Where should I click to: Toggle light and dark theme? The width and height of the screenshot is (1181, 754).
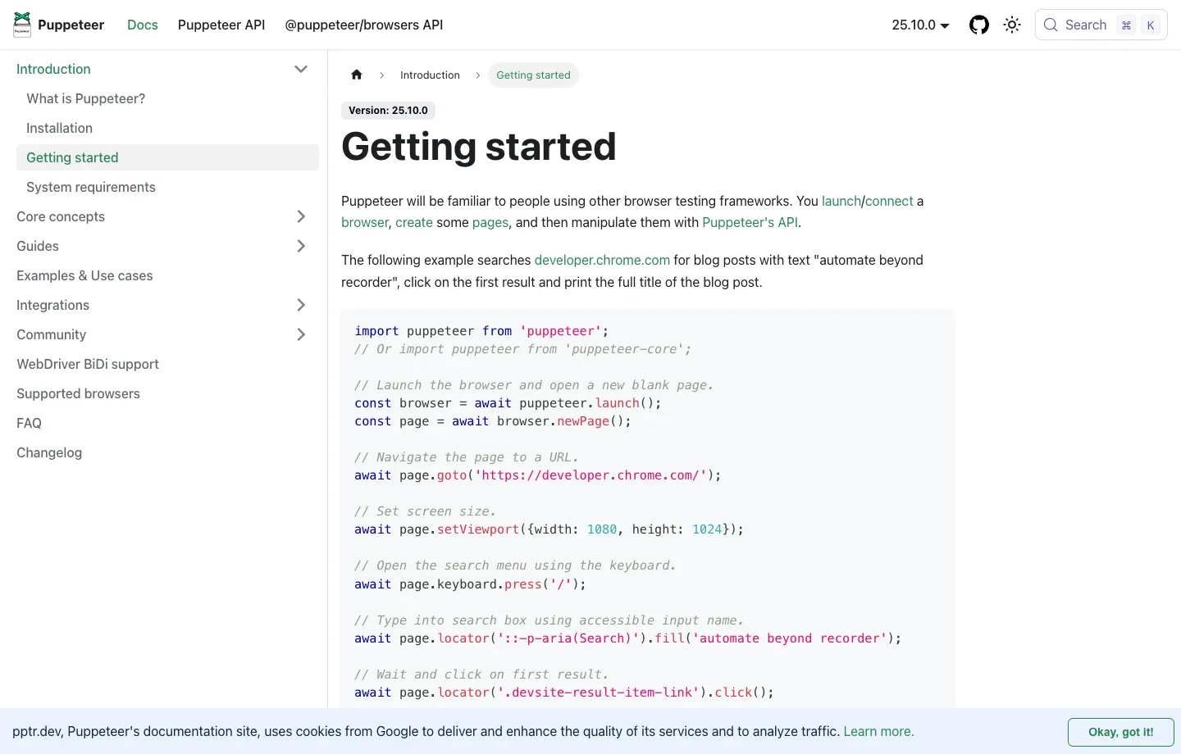pos(1012,25)
